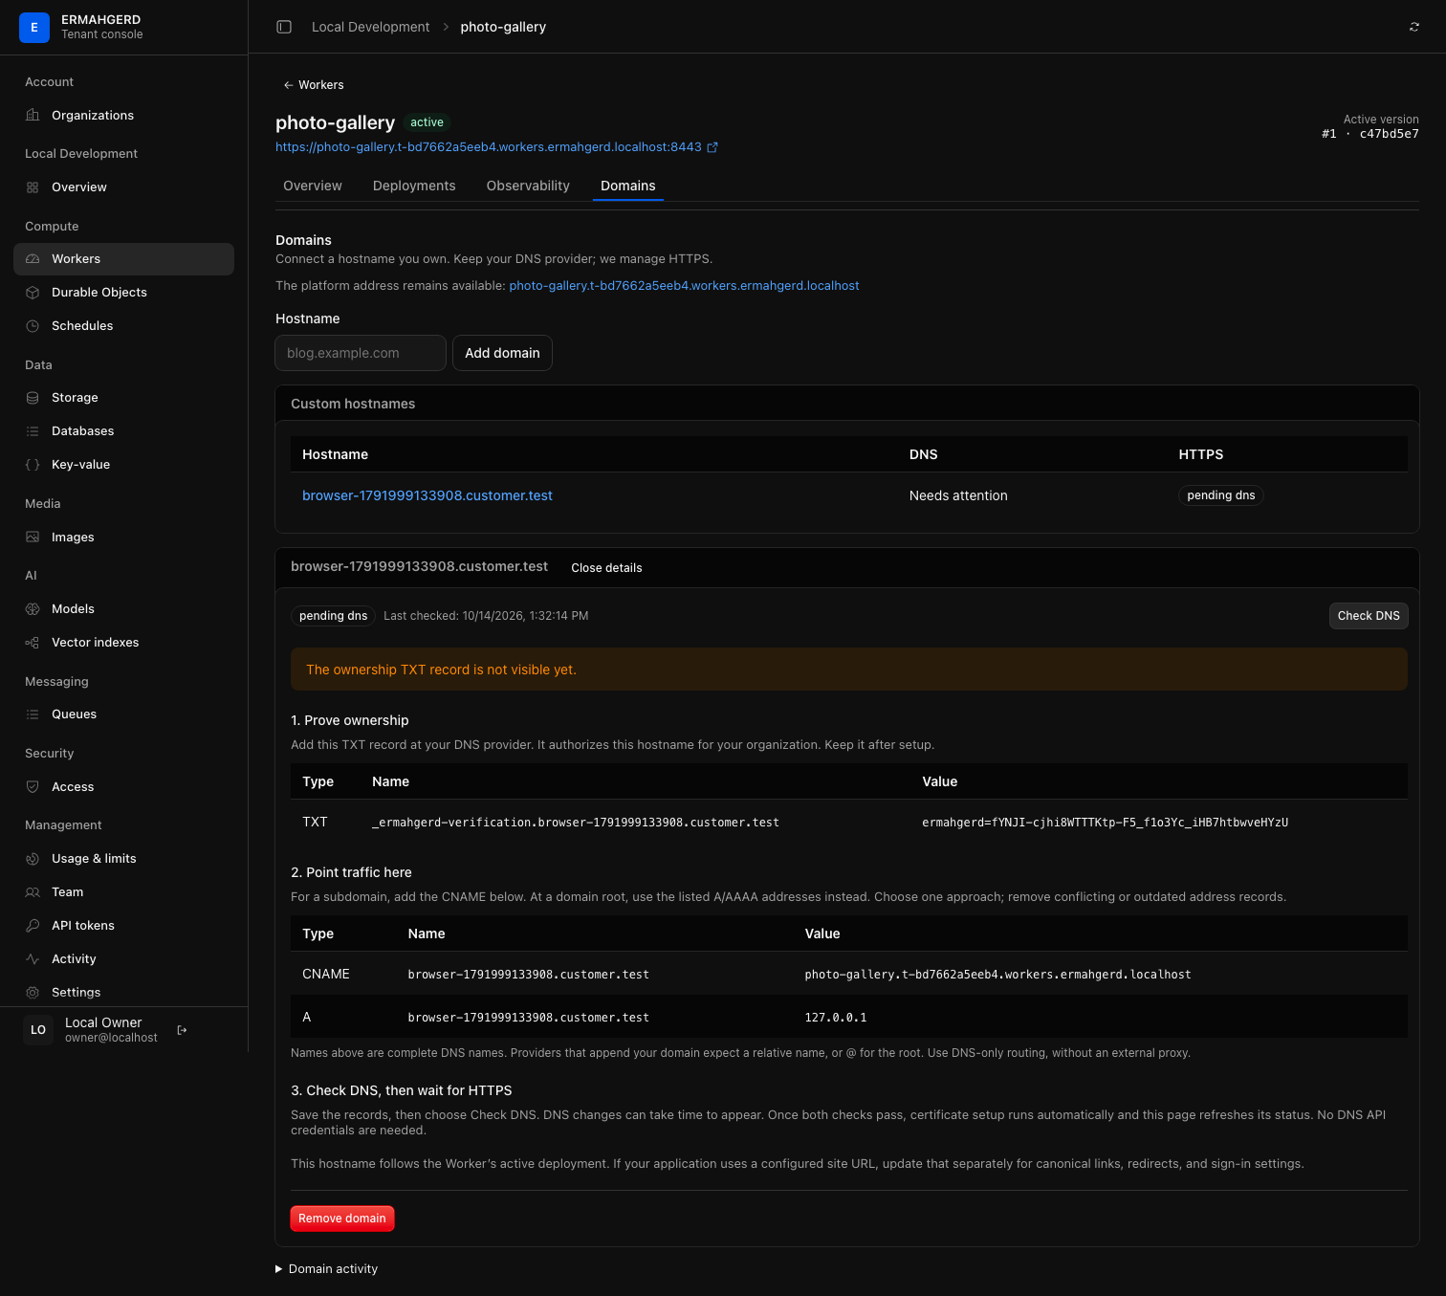Select the Domains tab
The image size is (1446, 1296).
628,186
